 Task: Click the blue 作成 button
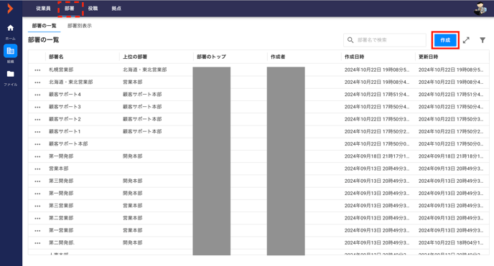click(445, 40)
